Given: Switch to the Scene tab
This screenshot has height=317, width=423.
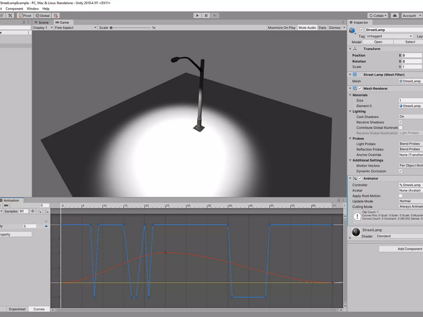Looking at the screenshot, I should click(42, 22).
